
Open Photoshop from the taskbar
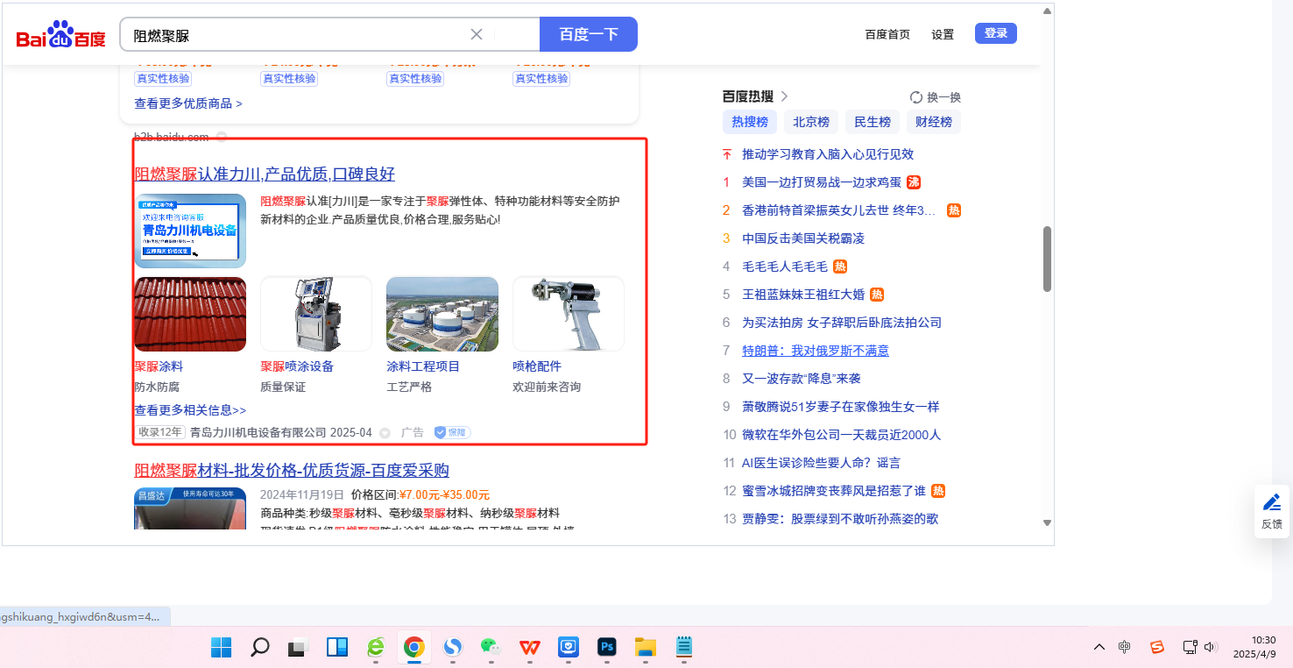606,647
